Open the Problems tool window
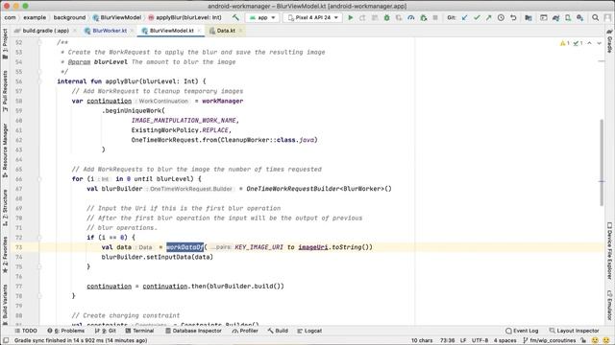Image resolution: width=615 pixels, height=345 pixels. (x=66, y=331)
